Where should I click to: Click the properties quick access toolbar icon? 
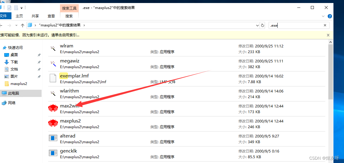(9, 8)
